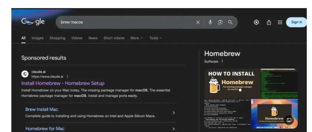This screenshot has width=312, height=132.
Task: Click the Software label under Homebrew
Action: 211,61
